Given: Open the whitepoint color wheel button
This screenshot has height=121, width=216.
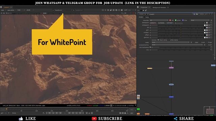Looking at the screenshot, I should (x=207, y=25).
